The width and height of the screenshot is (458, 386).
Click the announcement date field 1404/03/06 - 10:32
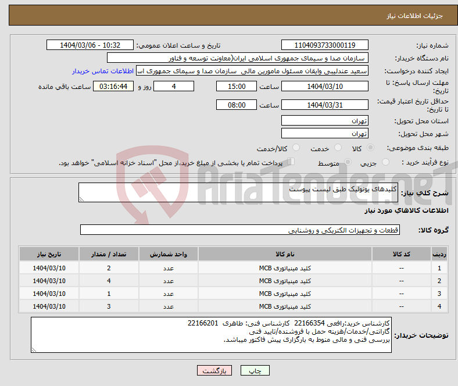click(90, 45)
